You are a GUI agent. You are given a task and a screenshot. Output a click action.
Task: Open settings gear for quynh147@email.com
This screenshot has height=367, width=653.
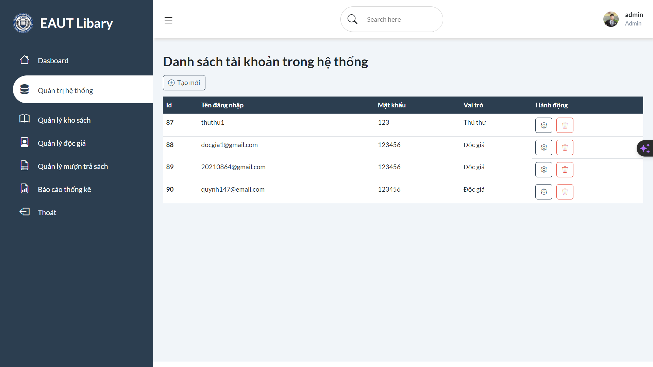[543, 192]
